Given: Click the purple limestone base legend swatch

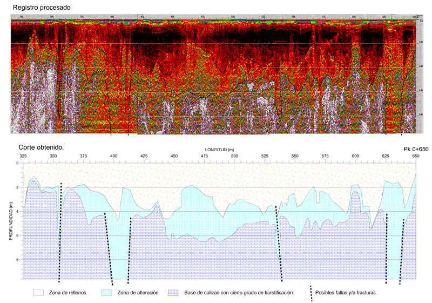Looking at the screenshot, I should click(x=173, y=293).
